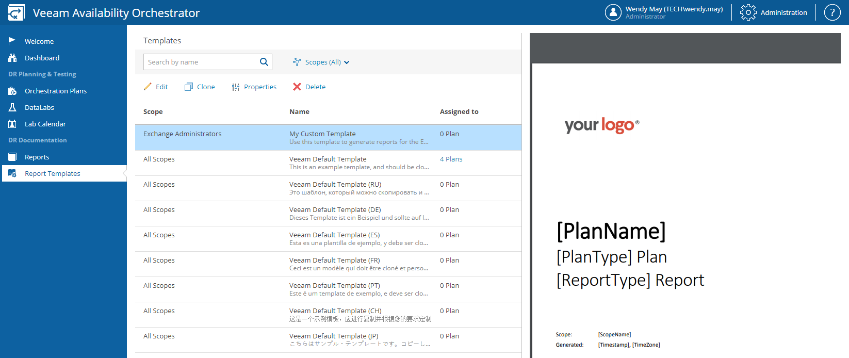Click the Veeam Availability Orchestrator logo

[17, 12]
